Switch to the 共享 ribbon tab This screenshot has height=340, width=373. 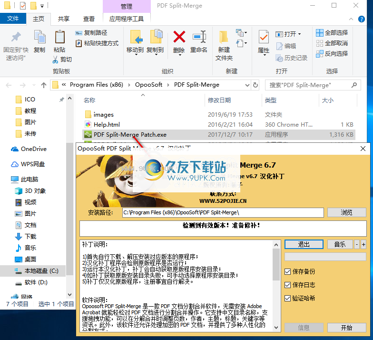64,19
